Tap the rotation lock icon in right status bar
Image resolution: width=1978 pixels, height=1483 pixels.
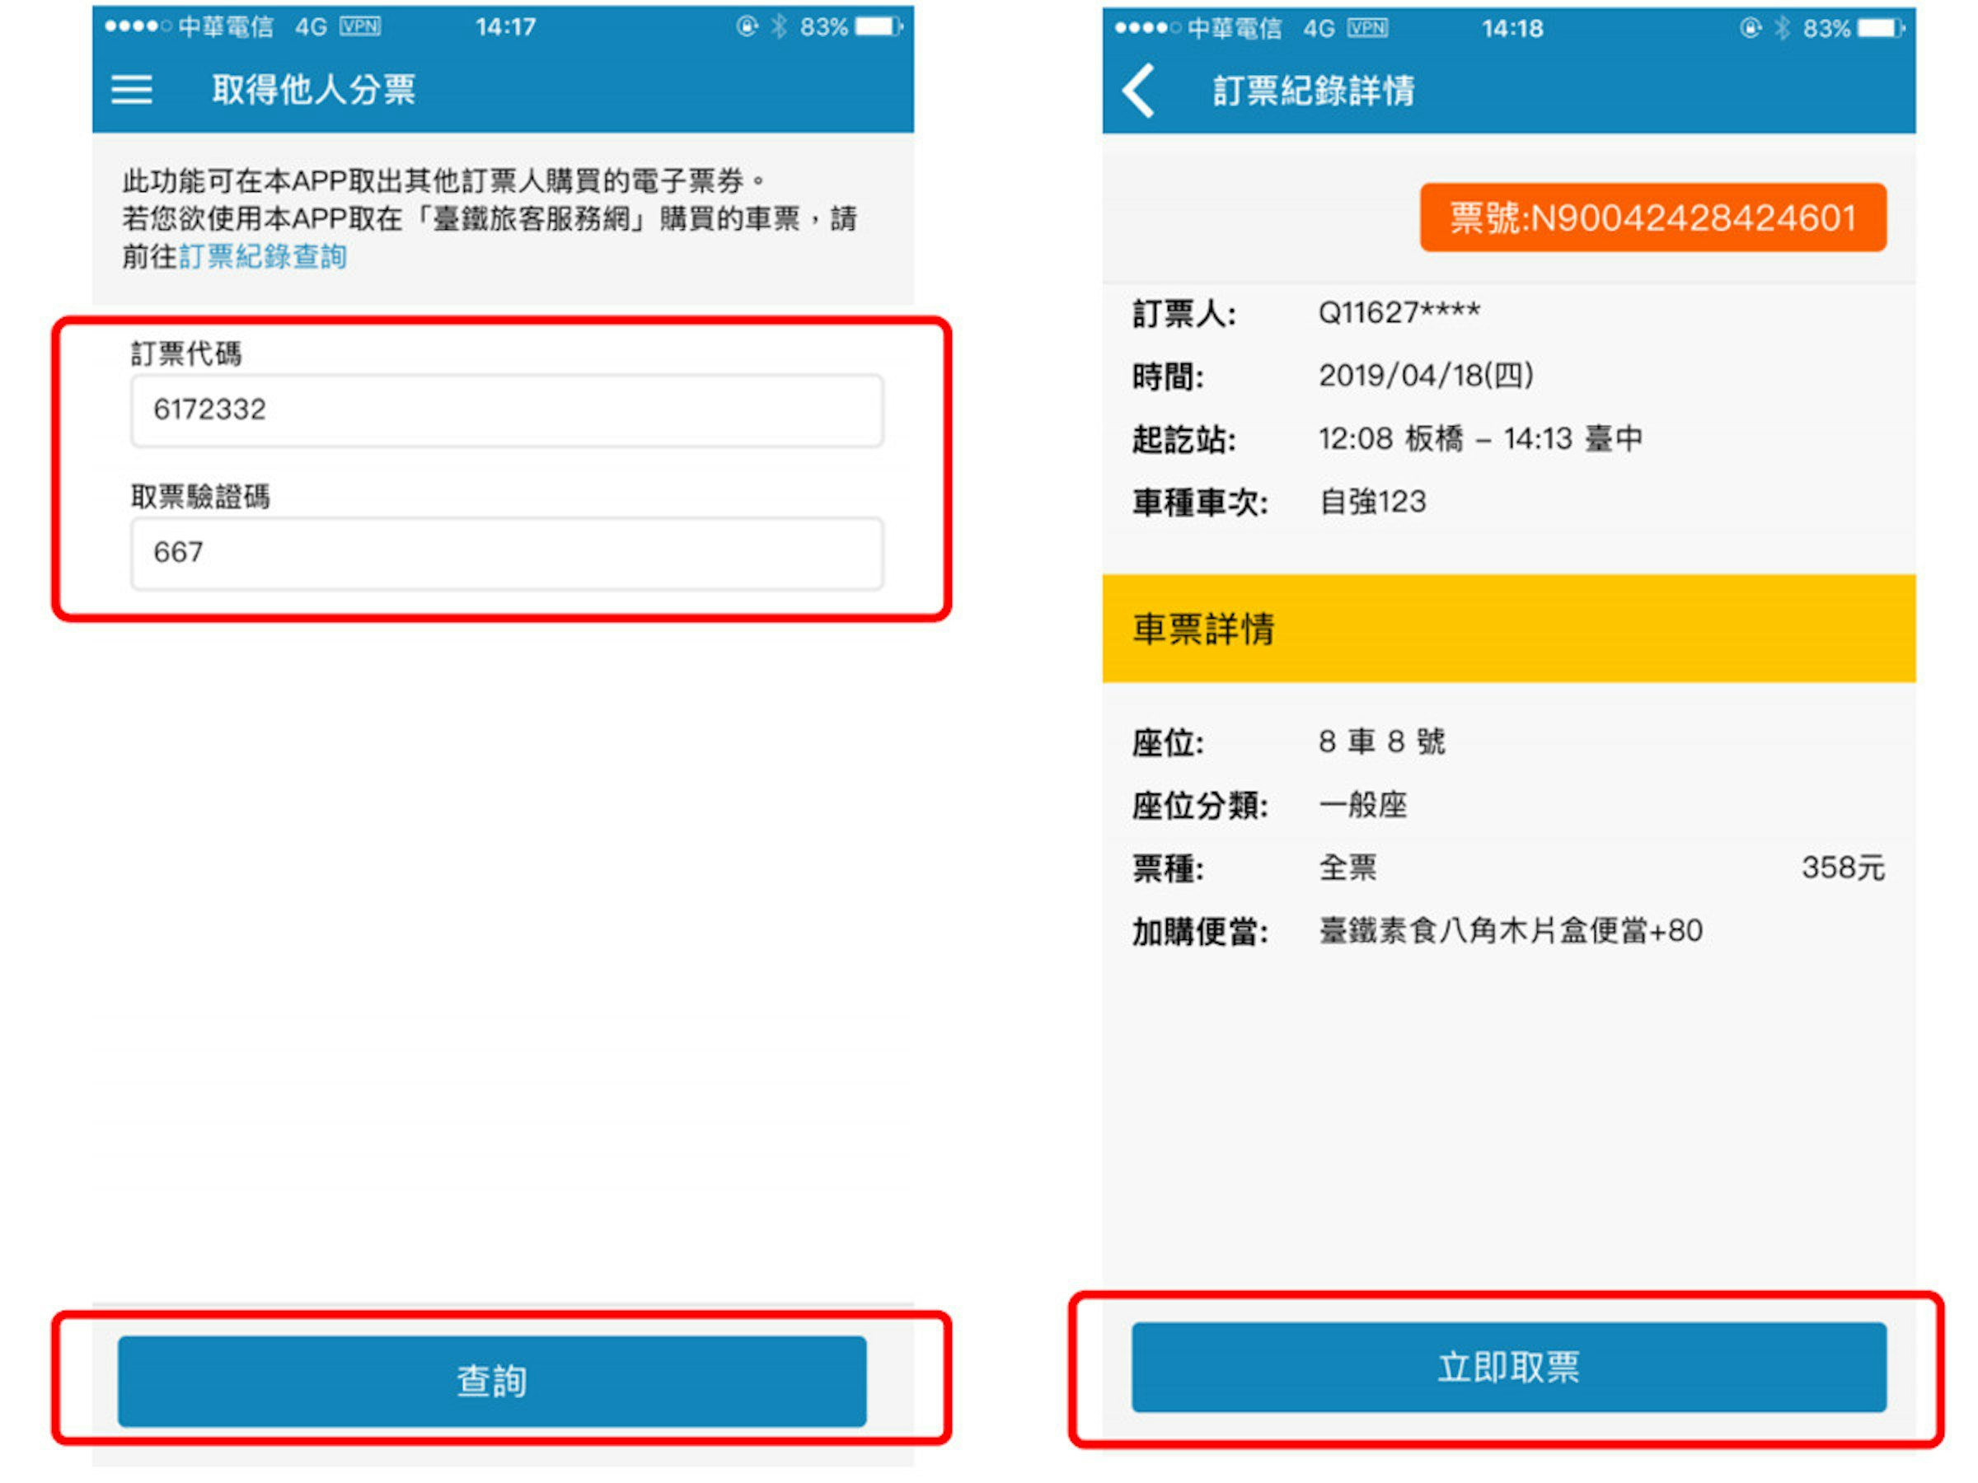pyautogui.click(x=1750, y=29)
